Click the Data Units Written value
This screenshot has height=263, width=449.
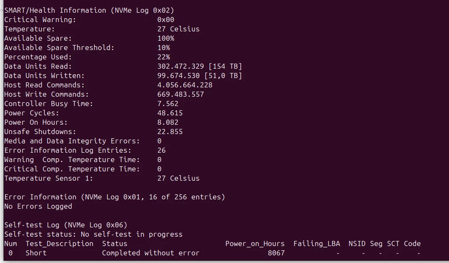pos(199,76)
